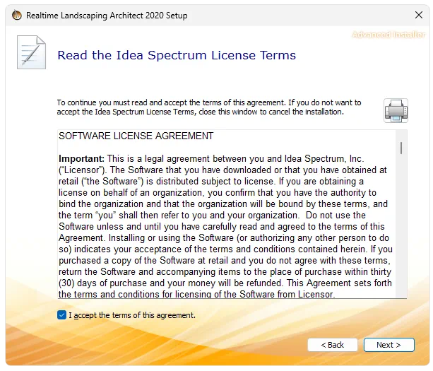Close the Setup window
433x371 pixels.
[419, 15]
